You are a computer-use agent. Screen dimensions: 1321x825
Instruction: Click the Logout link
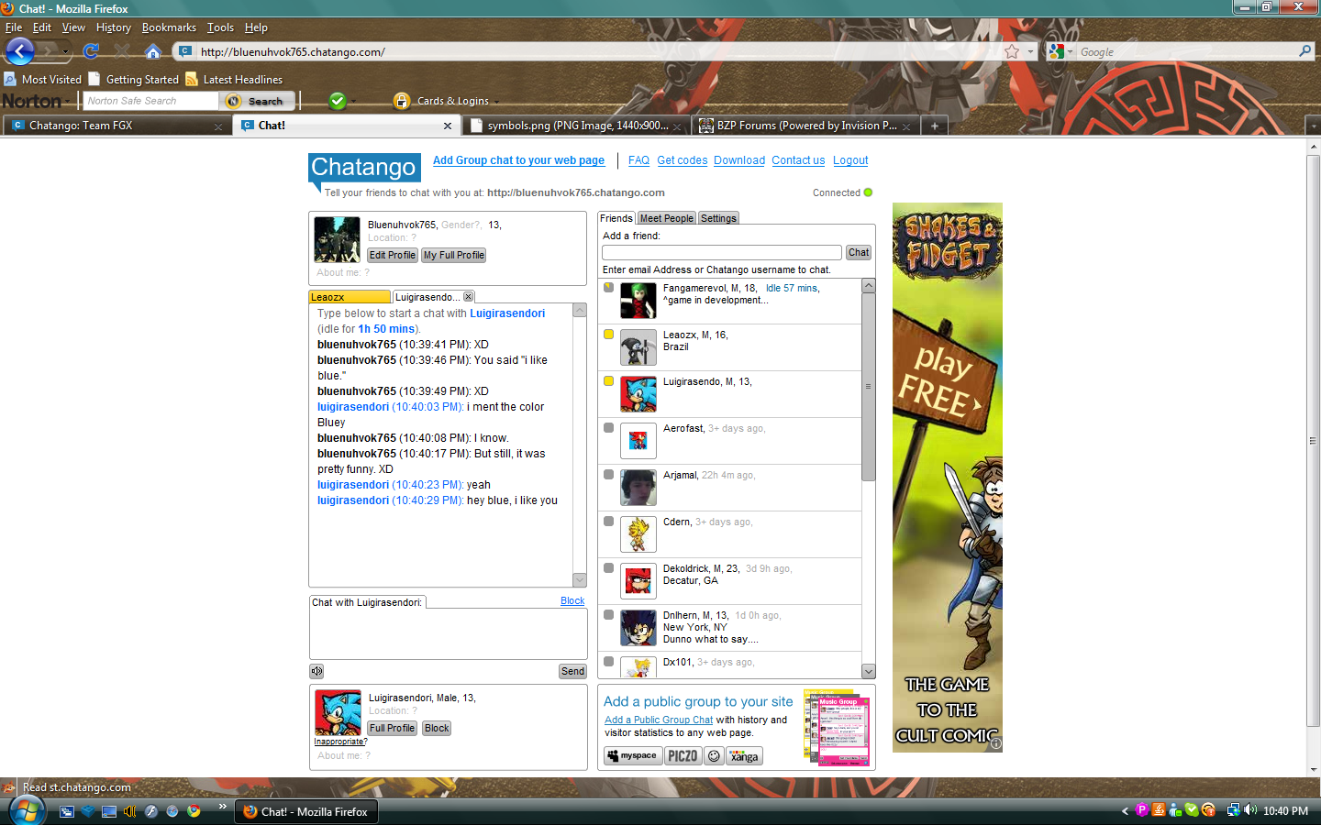coord(850,160)
